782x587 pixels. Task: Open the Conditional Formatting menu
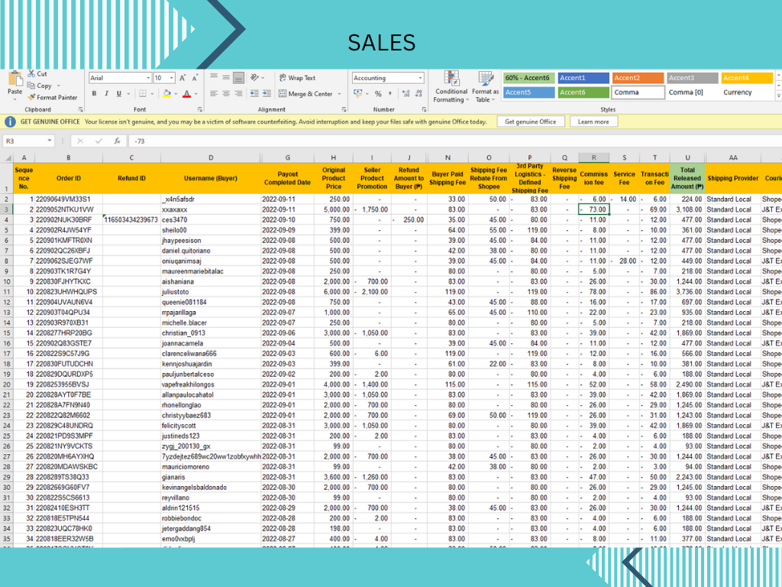(x=451, y=87)
